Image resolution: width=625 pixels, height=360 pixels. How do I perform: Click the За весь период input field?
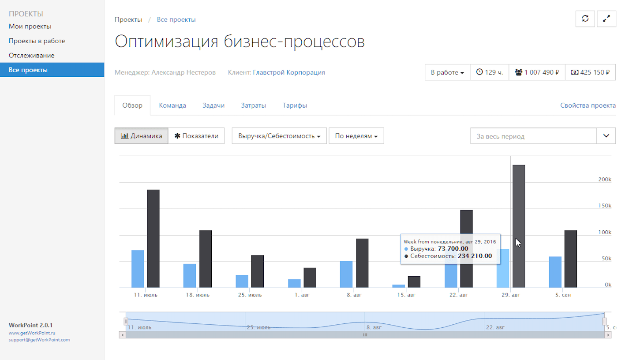pyautogui.click(x=533, y=136)
